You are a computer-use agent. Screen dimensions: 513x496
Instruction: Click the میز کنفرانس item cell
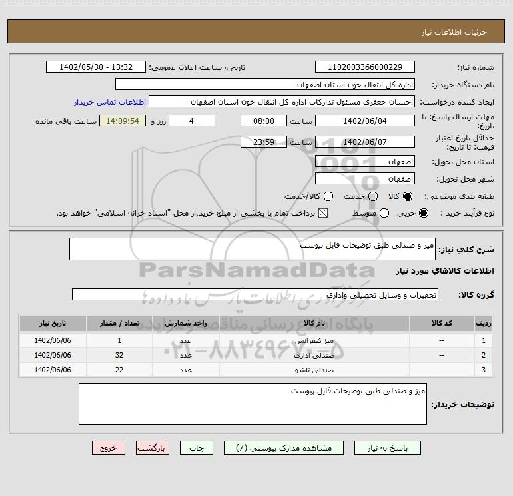coord(314,340)
